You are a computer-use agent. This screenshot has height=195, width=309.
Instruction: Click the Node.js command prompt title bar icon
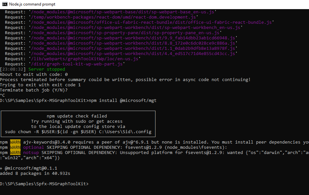point(5,4)
